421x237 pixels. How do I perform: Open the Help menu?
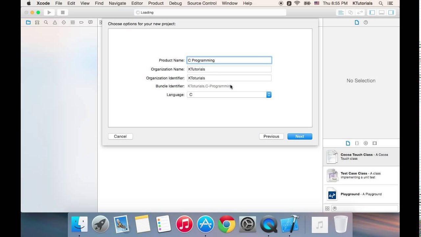[248, 3]
